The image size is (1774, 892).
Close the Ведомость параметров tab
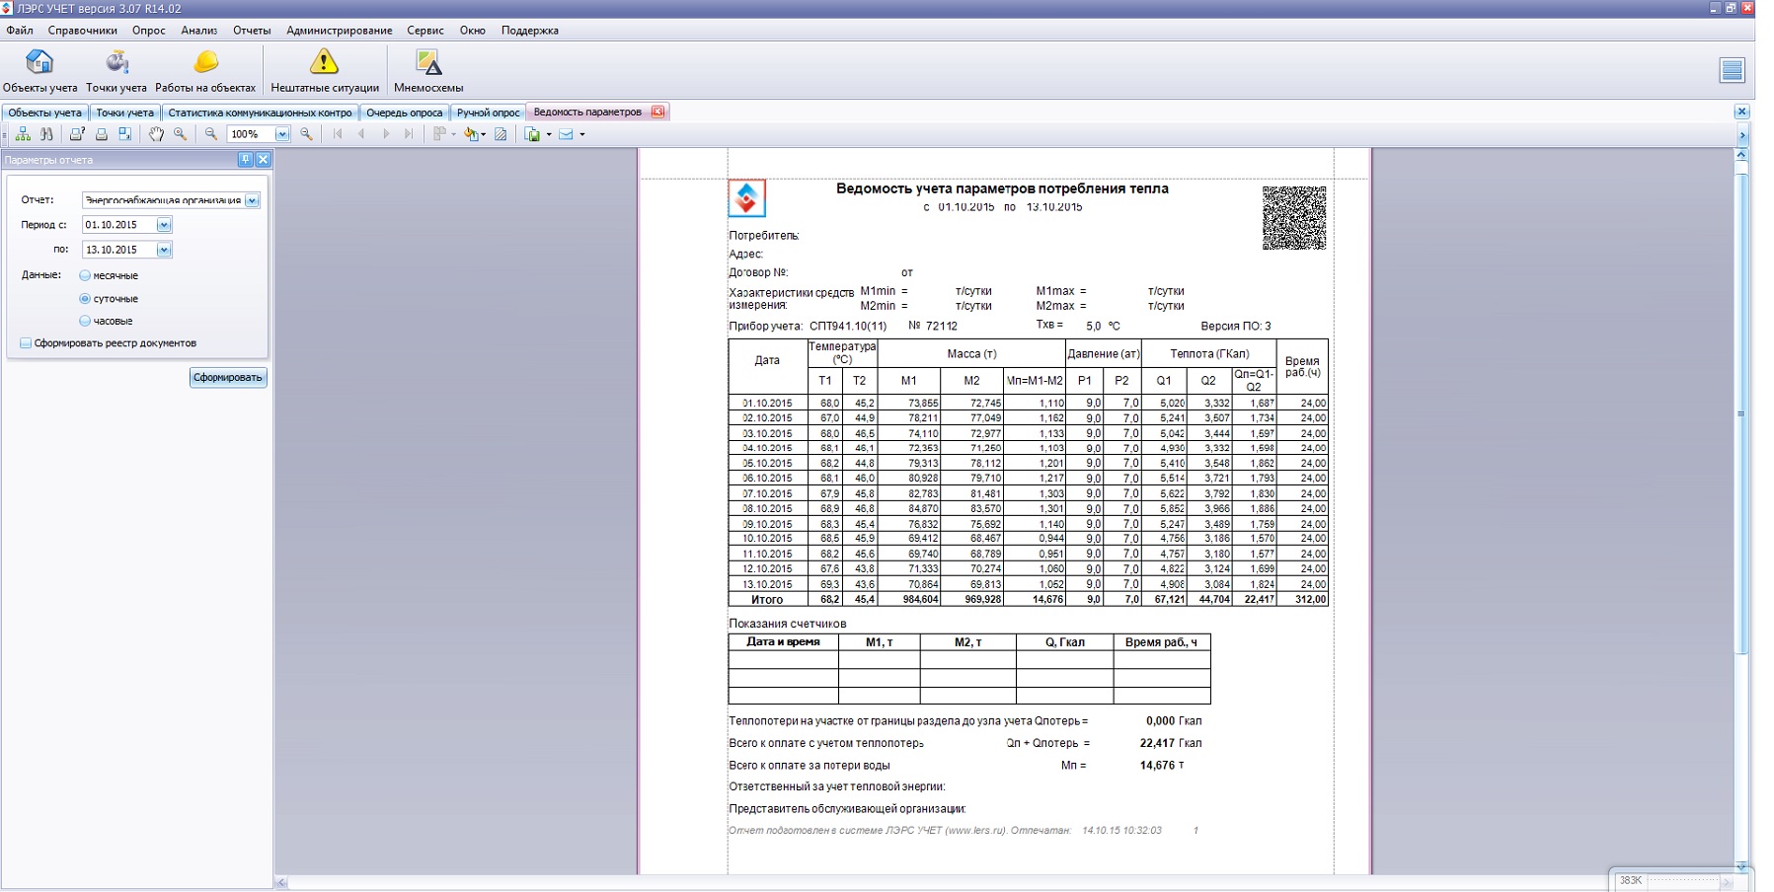[x=657, y=111]
